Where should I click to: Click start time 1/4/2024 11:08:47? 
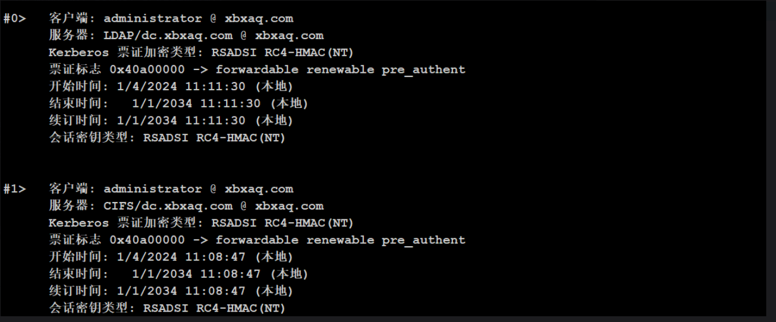tap(181, 257)
